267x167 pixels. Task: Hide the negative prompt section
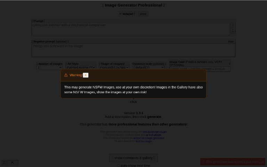pyautogui.click(x=231, y=41)
